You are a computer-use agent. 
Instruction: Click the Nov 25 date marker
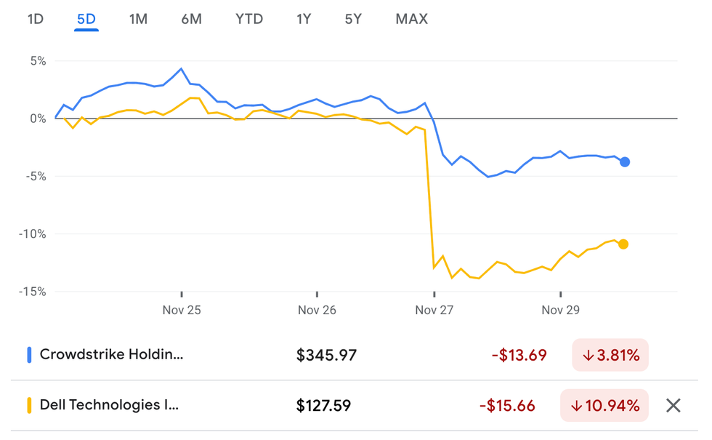(182, 310)
